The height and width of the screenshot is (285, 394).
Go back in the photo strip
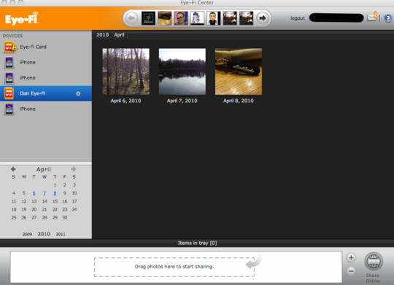pos(131,18)
